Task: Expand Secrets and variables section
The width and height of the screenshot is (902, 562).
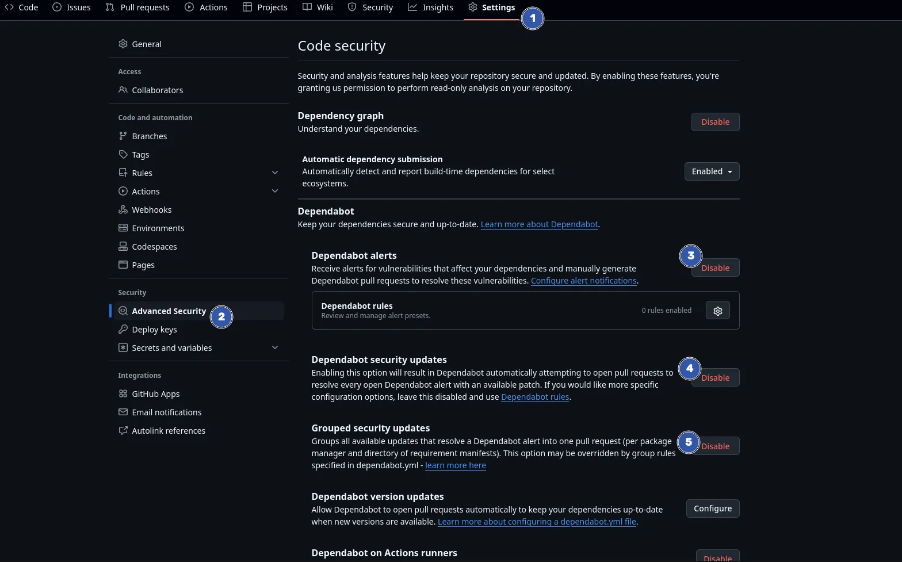Action: point(274,348)
